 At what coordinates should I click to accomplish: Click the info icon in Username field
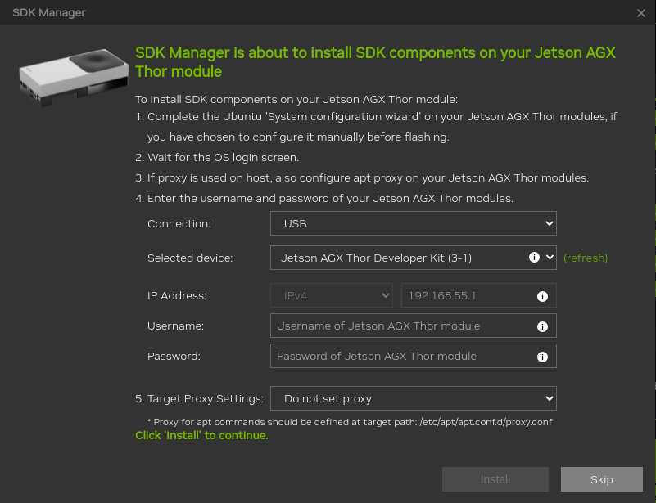[x=541, y=326]
